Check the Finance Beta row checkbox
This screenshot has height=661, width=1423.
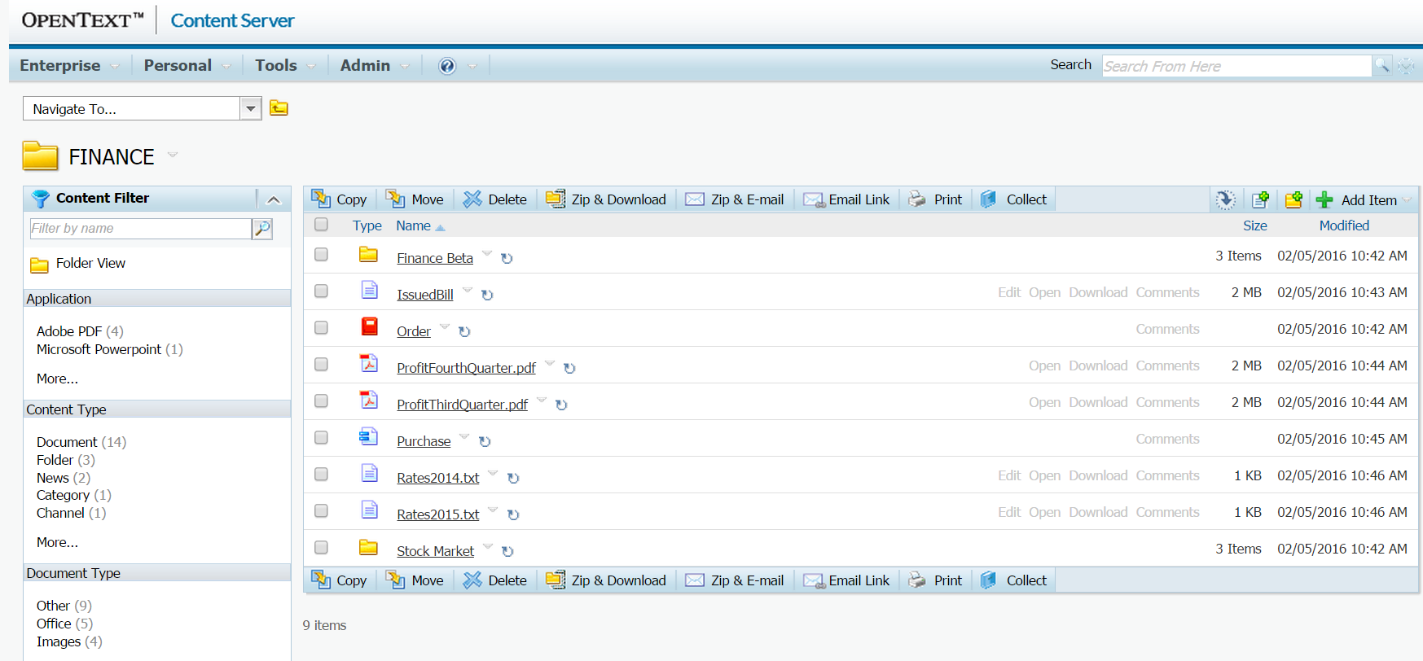pos(321,255)
